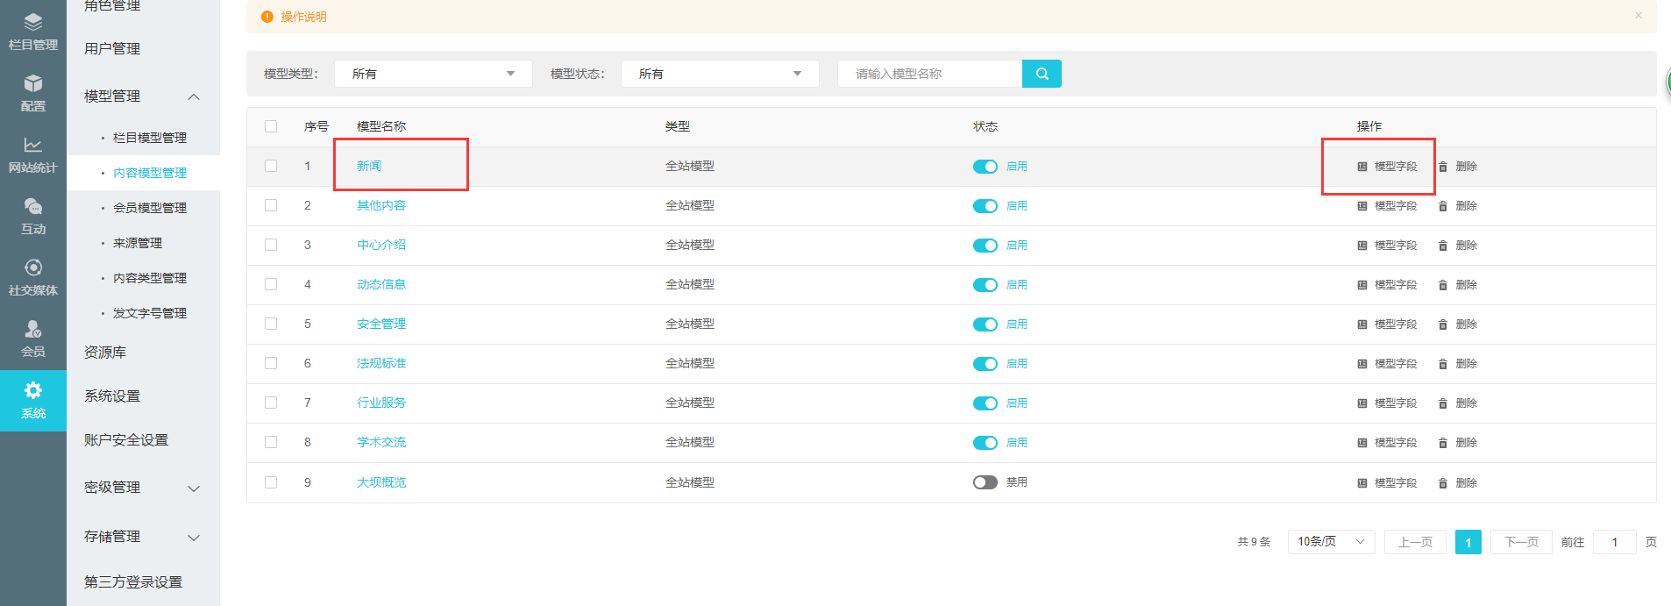Focus the 请输入模型名称 search field
1671x606 pixels.
click(x=929, y=74)
